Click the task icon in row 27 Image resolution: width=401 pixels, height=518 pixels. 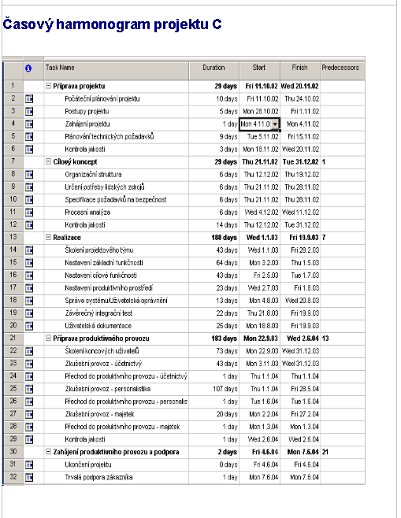pos(29,414)
